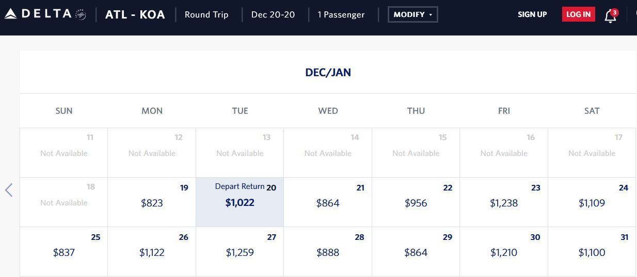Change the 1 Passenger count
637x277 pixels.
[x=341, y=14]
